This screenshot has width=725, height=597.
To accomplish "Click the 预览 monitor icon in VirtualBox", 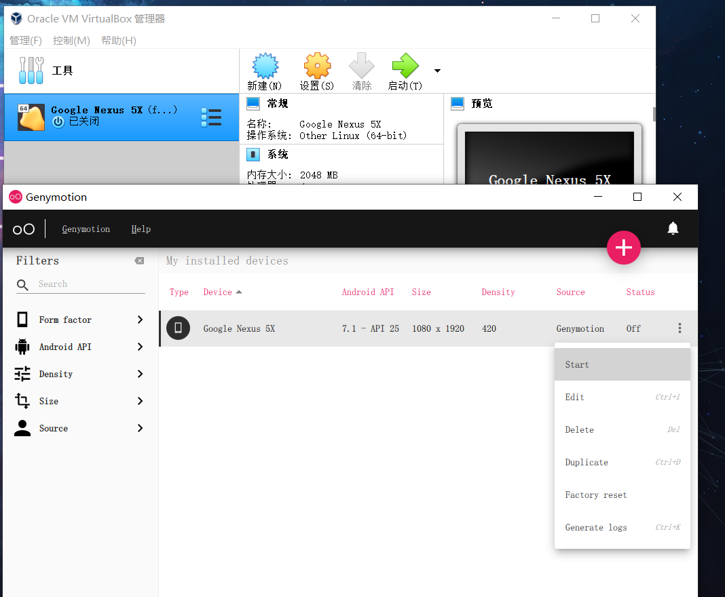I will 458,104.
